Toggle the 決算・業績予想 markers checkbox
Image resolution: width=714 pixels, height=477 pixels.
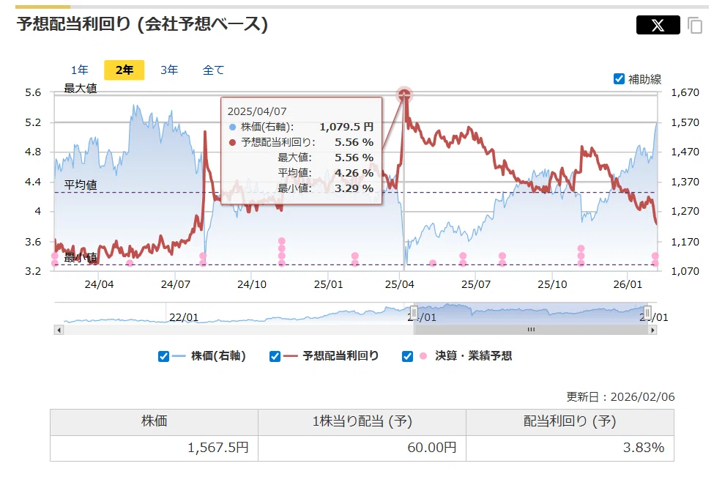point(408,356)
